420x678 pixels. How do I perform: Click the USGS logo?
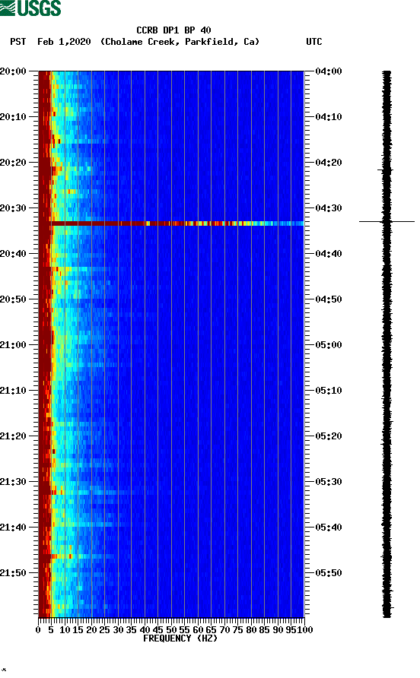click(30, 8)
